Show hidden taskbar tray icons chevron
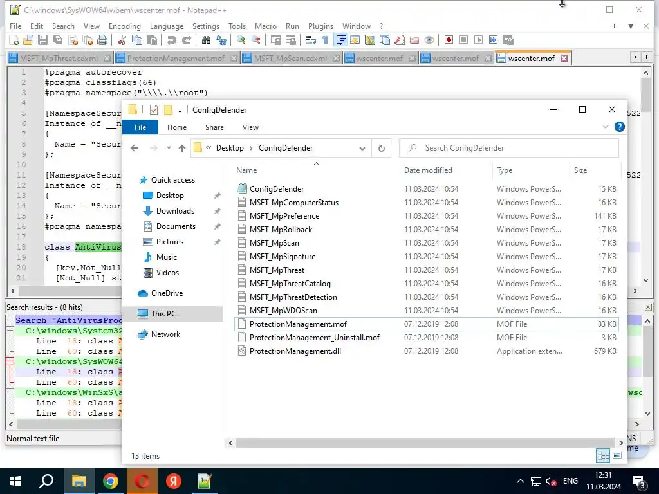Screen dimensions: 659x494 point(520,481)
